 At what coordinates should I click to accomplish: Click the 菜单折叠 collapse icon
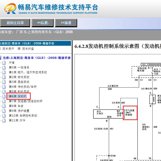(x=19, y=49)
